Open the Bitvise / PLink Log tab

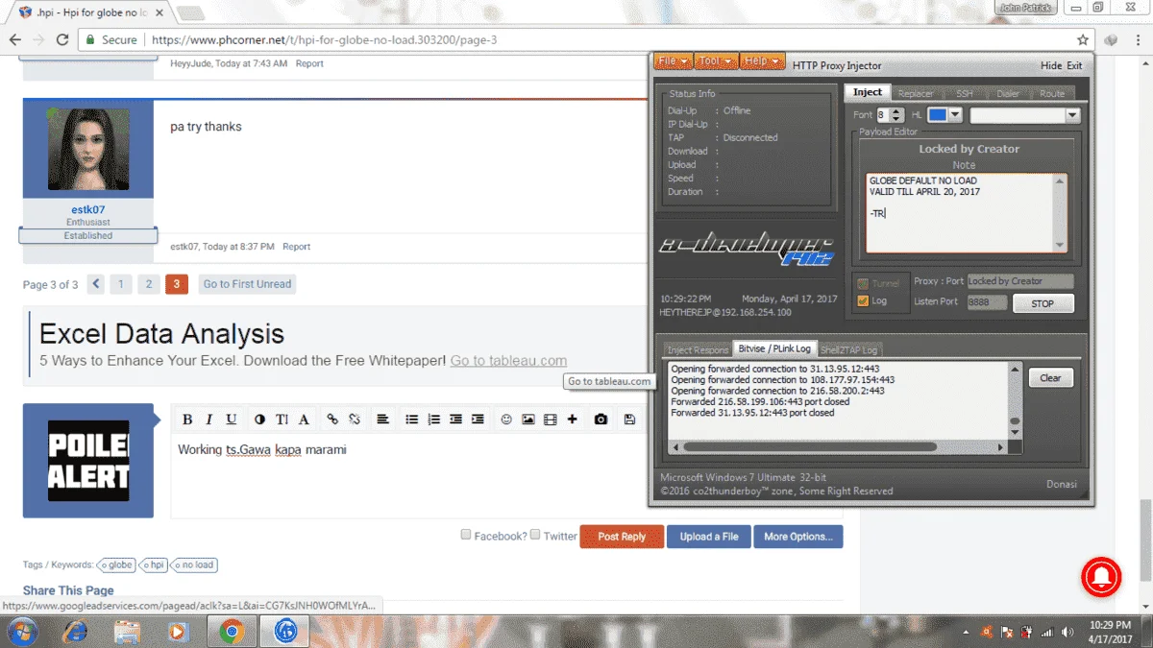(773, 348)
